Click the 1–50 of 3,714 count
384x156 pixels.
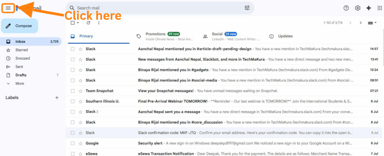coord(333,23)
